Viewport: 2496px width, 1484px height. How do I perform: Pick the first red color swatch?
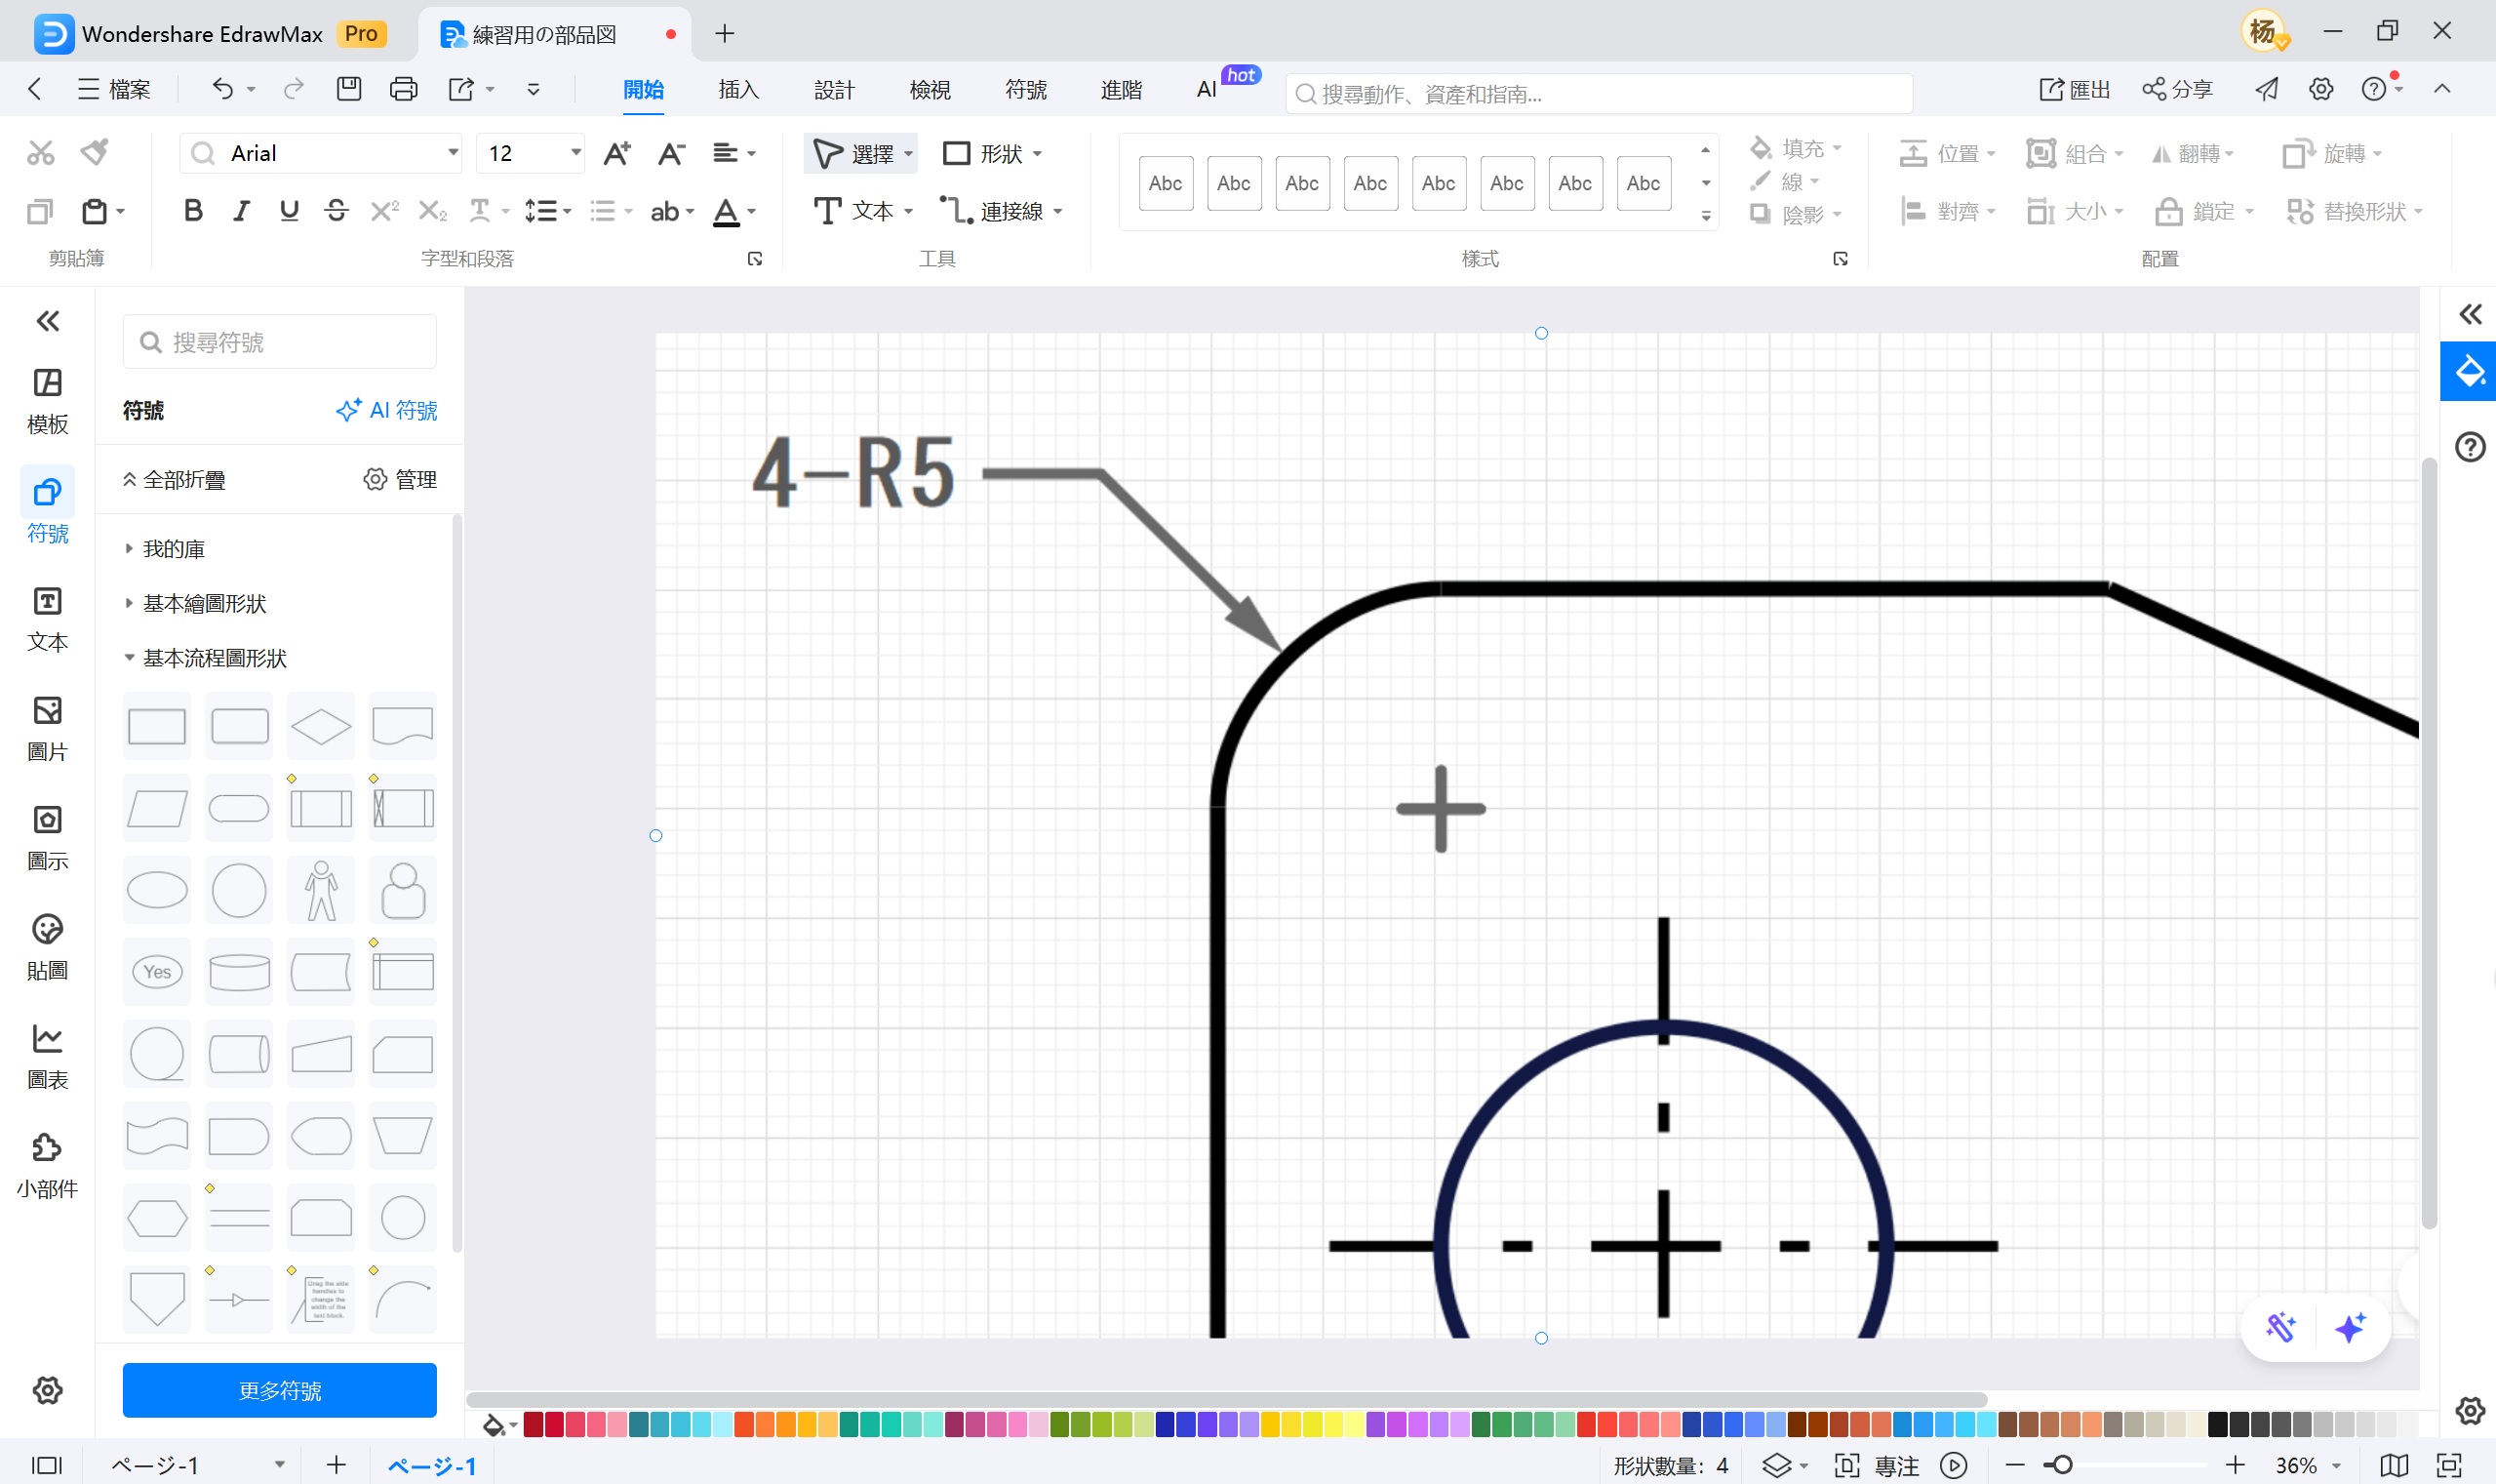coord(533,1424)
